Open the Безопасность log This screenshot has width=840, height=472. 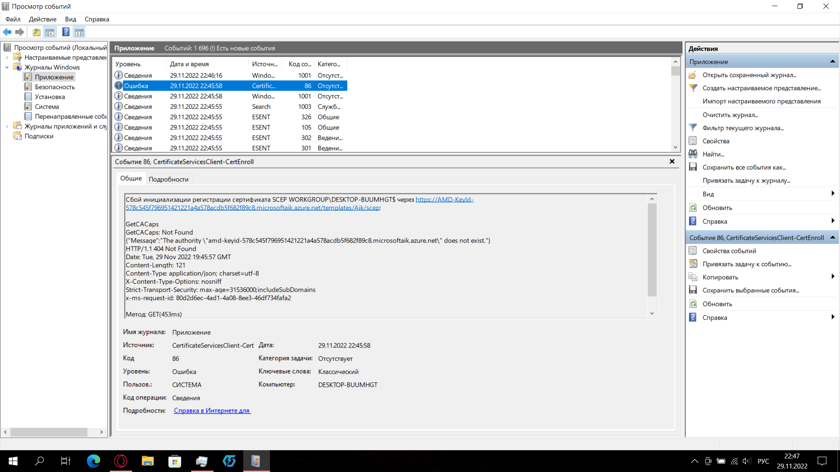(55, 87)
